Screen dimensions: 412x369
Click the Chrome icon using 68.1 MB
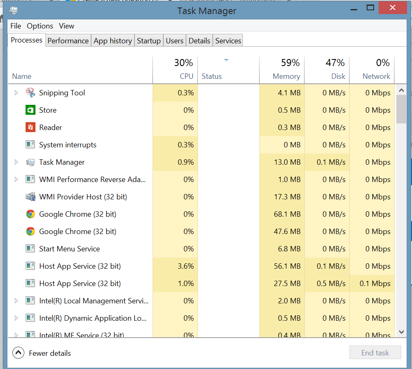[x=31, y=214]
